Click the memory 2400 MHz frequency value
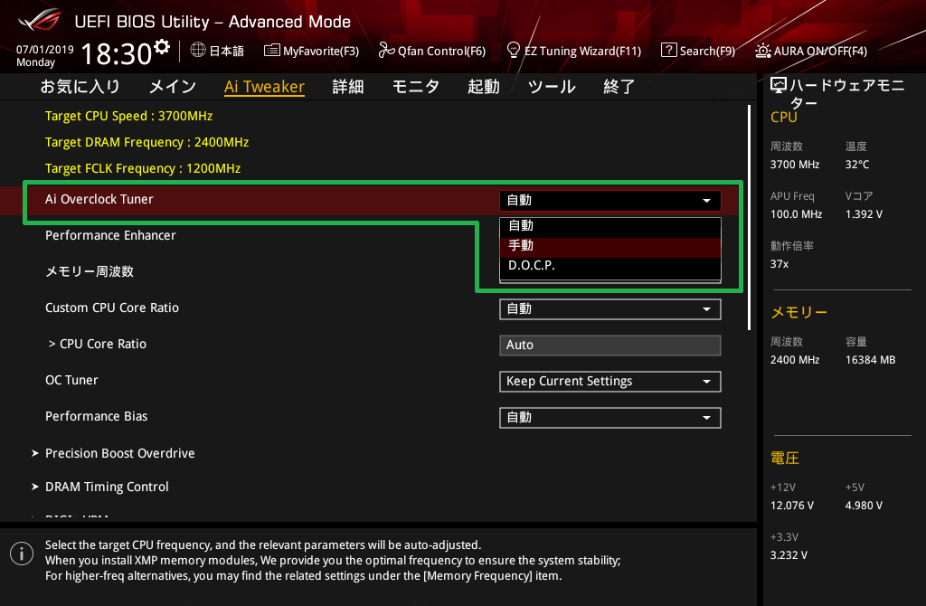Viewport: 926px width, 606px height. tap(794, 360)
